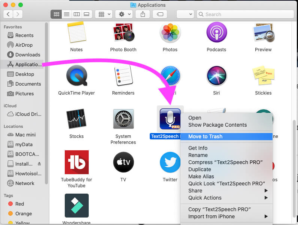
Task: Choose Duplicate from context menu
Action: [226, 169]
